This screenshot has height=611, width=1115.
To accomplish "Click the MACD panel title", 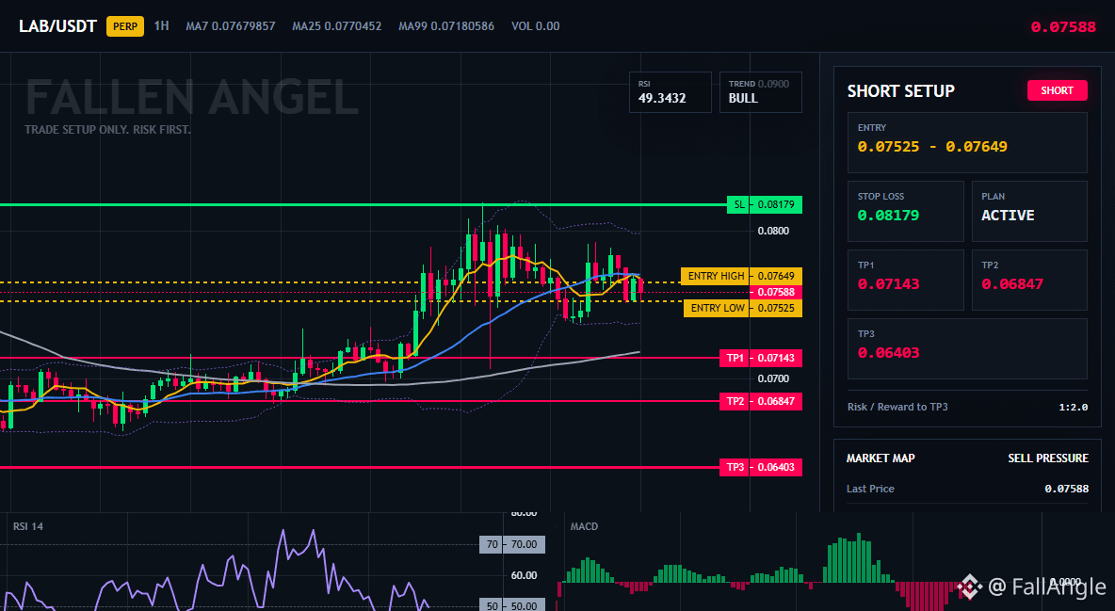I will [584, 526].
